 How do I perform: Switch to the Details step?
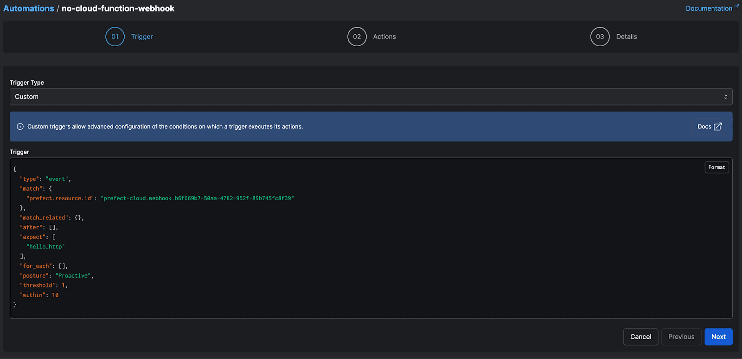(x=626, y=37)
